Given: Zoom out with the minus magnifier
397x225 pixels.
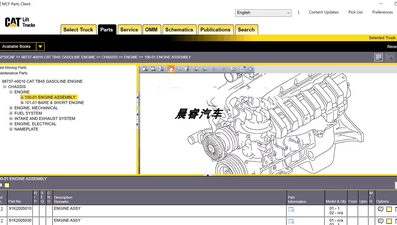Looking at the screenshot, I should pyautogui.click(x=197, y=69).
